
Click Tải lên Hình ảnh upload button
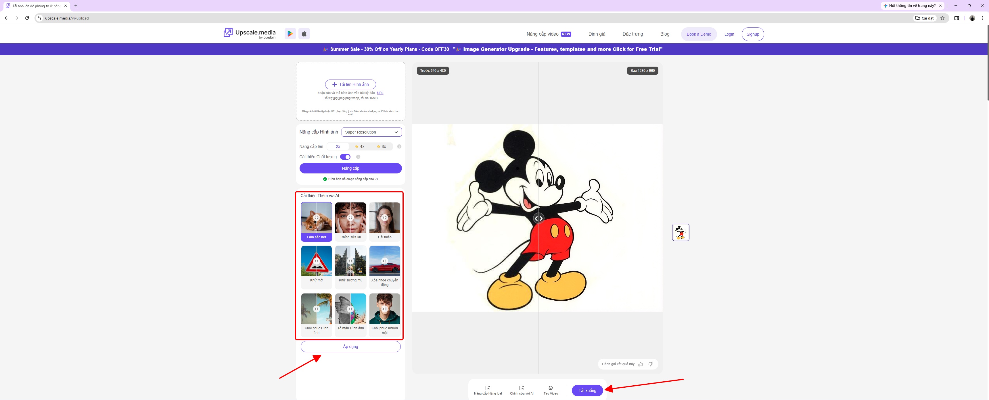pos(350,84)
